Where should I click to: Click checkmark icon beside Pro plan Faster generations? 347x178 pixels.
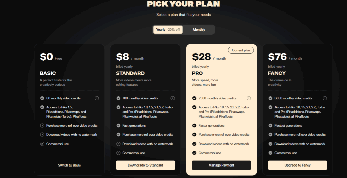click(x=194, y=126)
